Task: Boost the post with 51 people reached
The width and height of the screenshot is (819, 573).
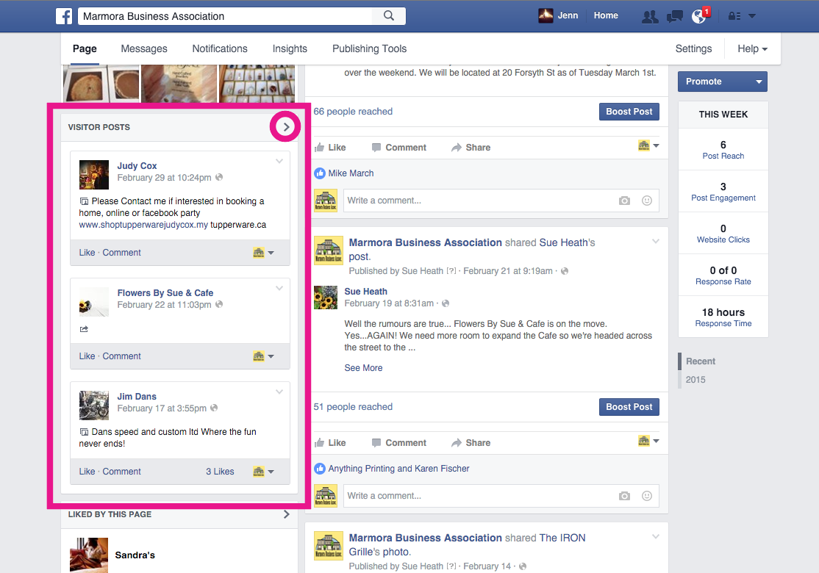Action: [x=629, y=407]
